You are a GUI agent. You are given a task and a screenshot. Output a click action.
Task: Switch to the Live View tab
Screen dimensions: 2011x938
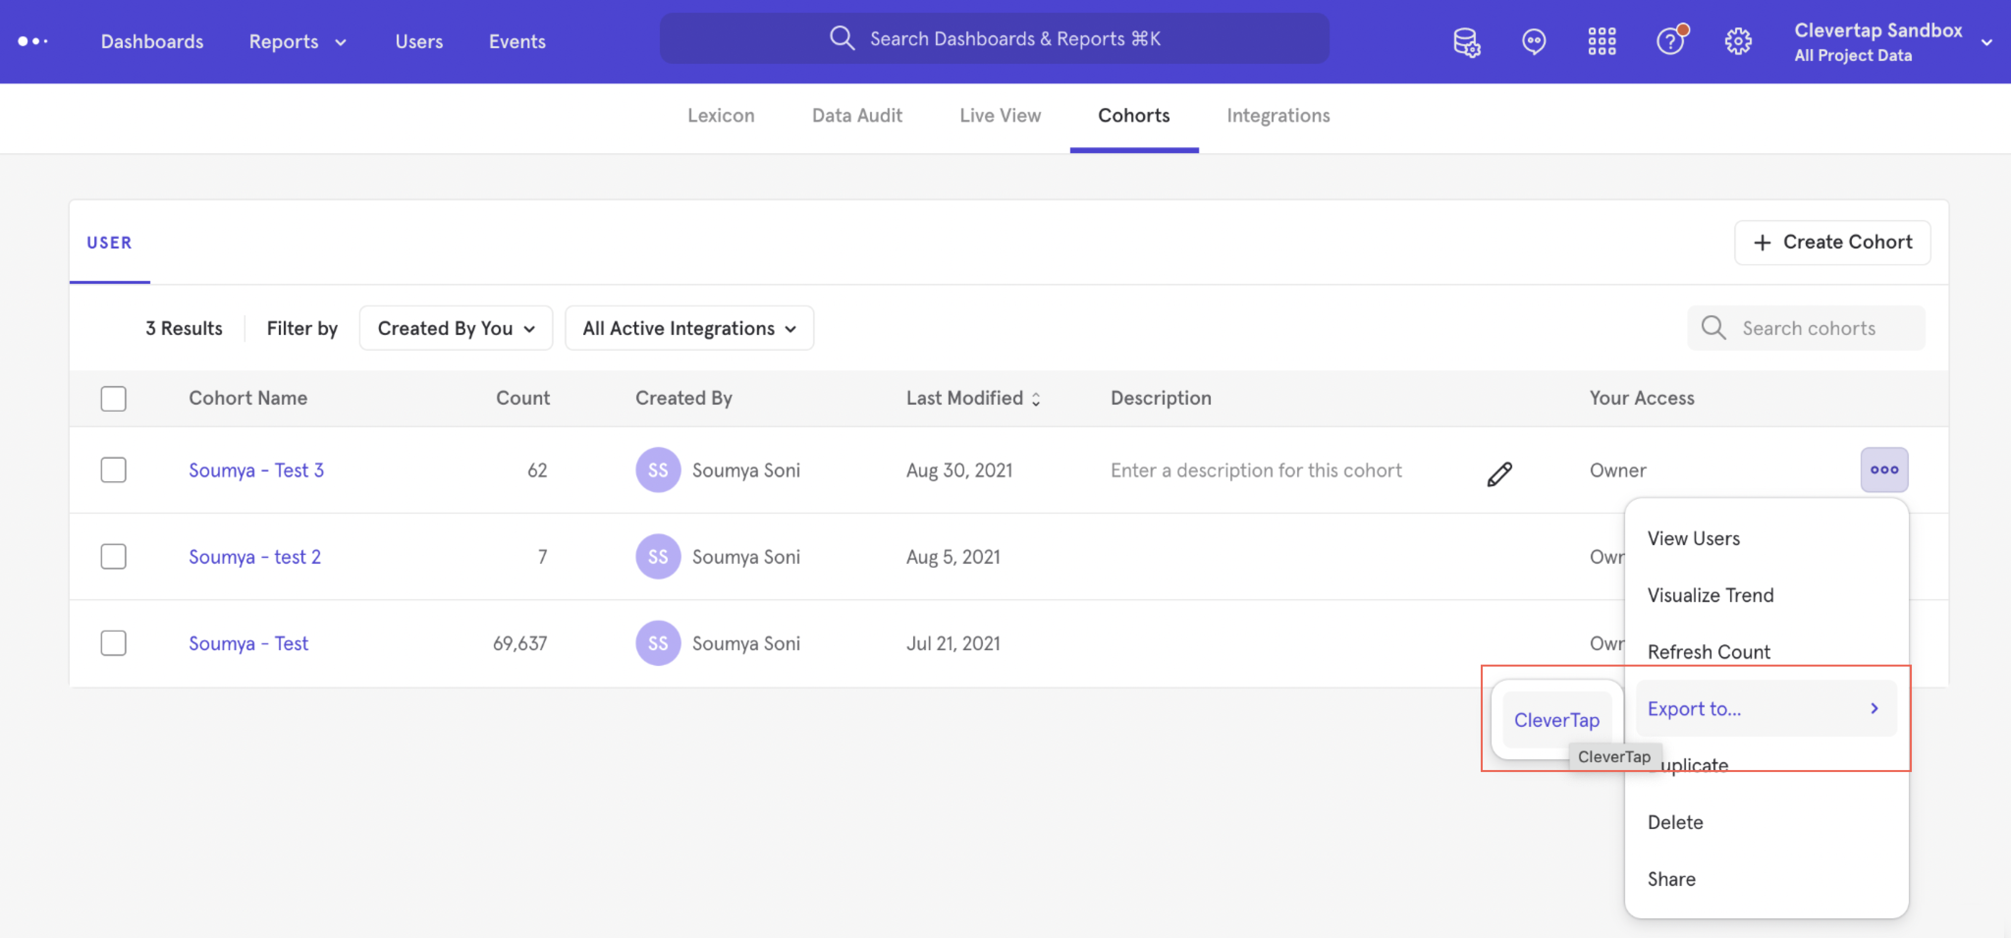point(999,115)
